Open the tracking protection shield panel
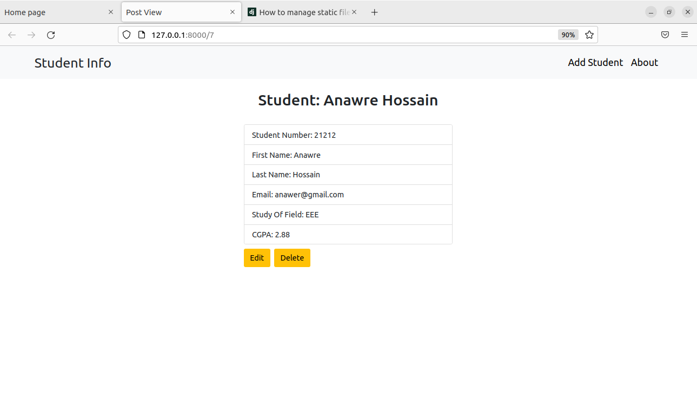The image size is (697, 399). [126, 35]
